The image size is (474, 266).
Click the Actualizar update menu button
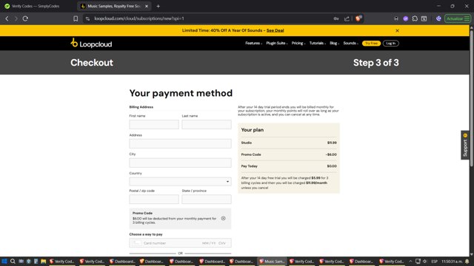tap(458, 18)
